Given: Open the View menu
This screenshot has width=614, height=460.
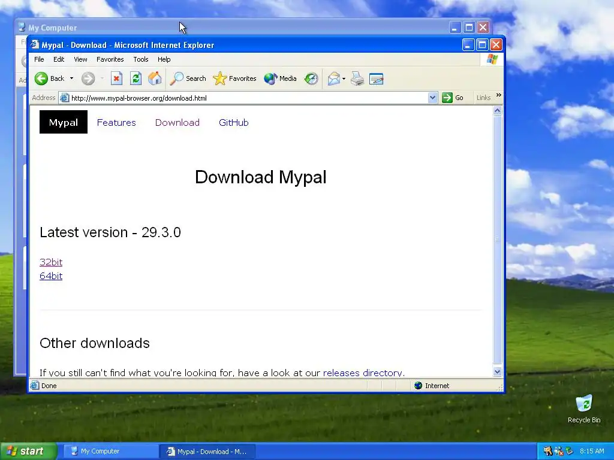Looking at the screenshot, I should tap(80, 59).
